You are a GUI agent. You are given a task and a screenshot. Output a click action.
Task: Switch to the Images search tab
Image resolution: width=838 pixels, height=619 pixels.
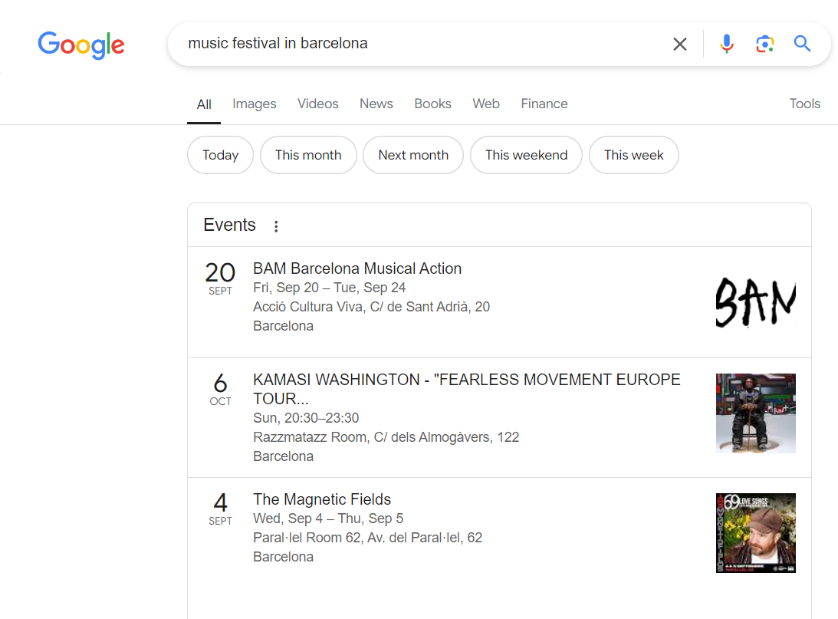tap(254, 104)
